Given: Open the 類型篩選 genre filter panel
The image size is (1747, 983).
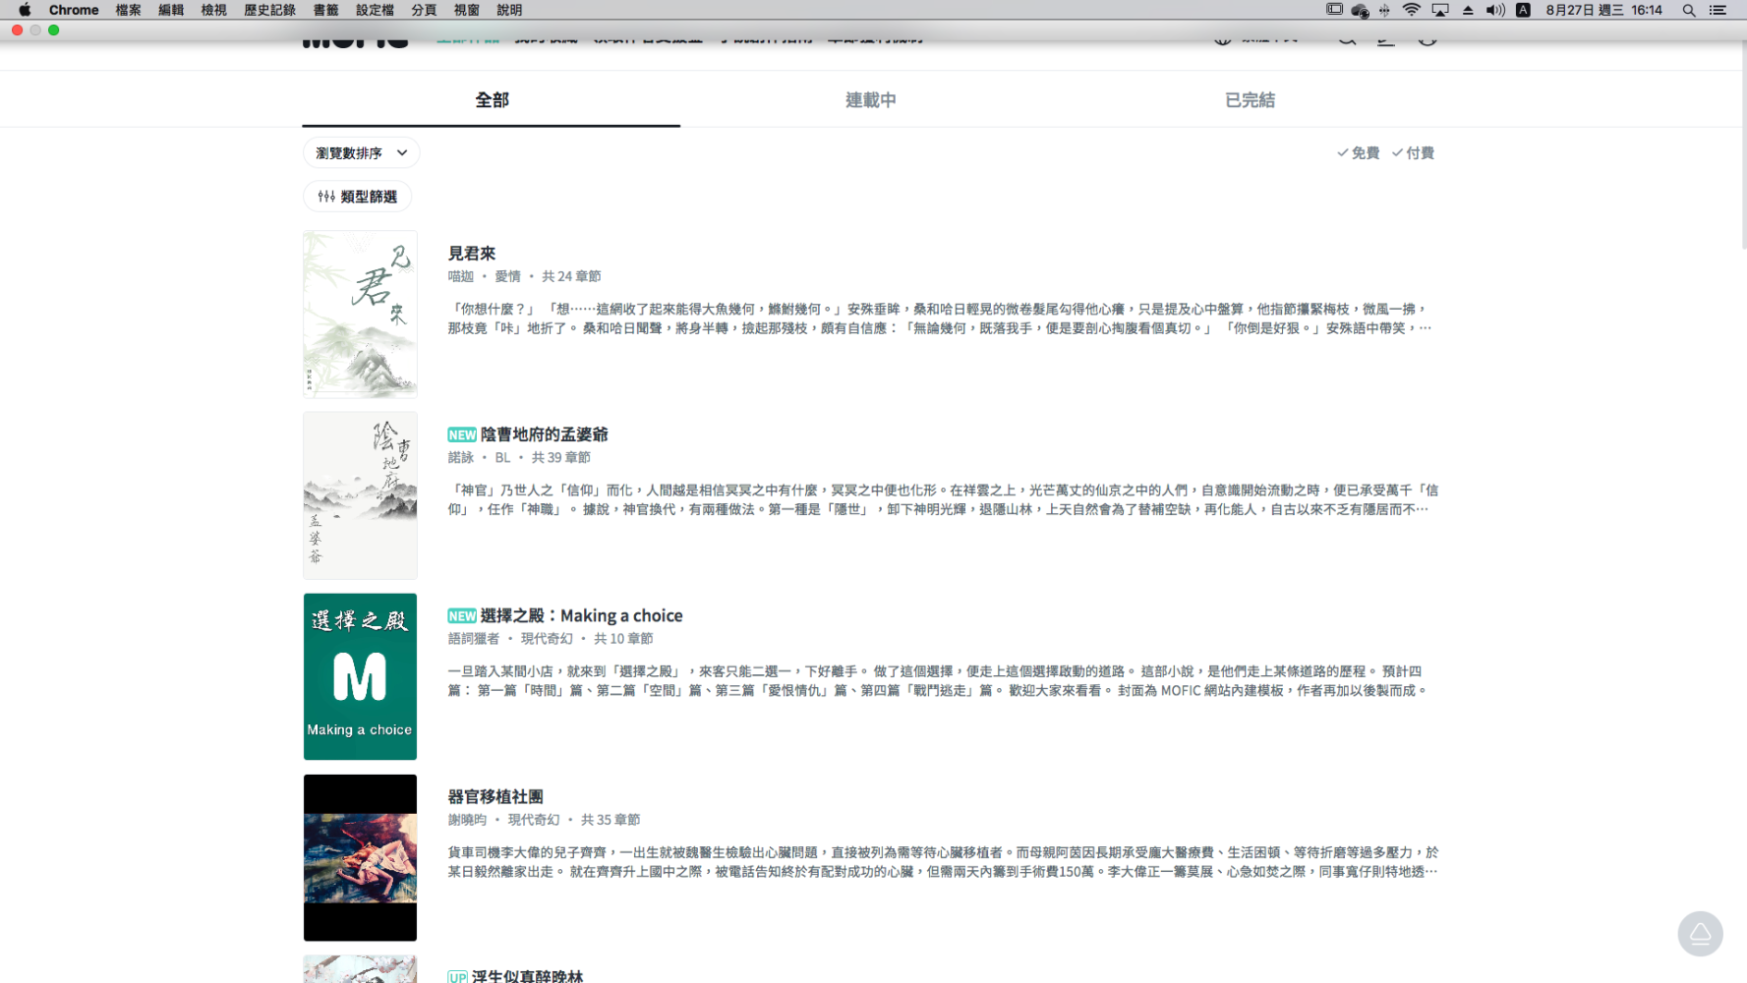Looking at the screenshot, I should point(357,197).
